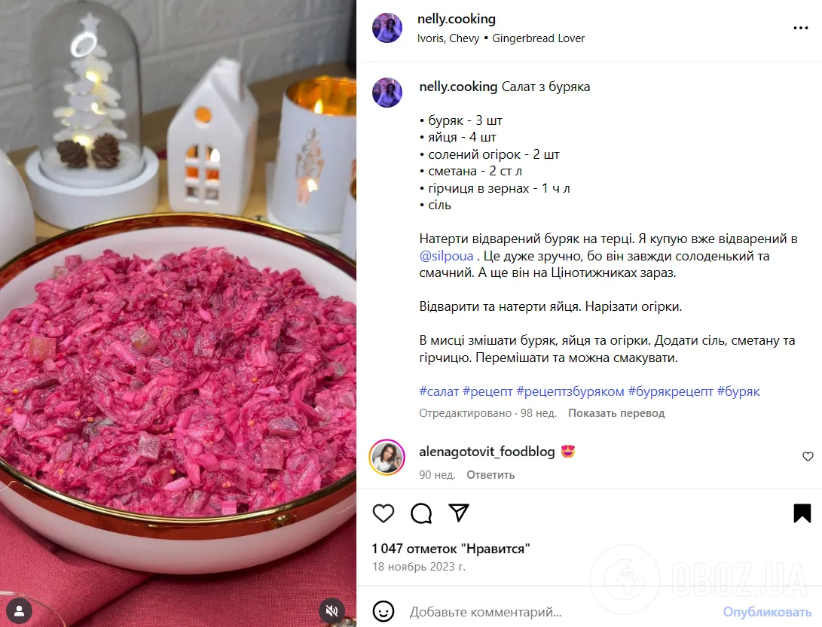Click the 'Опубликовать' post button

[767, 612]
